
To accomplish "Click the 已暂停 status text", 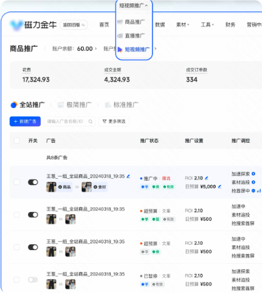I will [x=150, y=276].
